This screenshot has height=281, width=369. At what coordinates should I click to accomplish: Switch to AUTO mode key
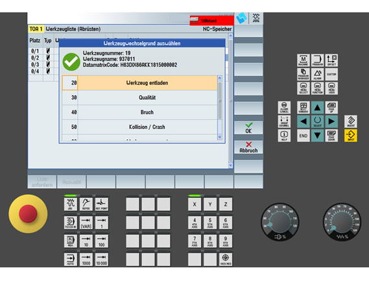pyautogui.click(x=71, y=260)
